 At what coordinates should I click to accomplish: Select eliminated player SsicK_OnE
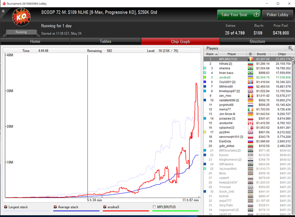tap(248, 191)
